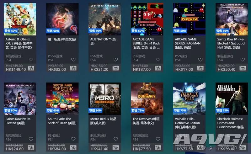Add South Park: The Stick of Truth to cart
Viewport: 251px width, 154px height.
tap(73, 148)
